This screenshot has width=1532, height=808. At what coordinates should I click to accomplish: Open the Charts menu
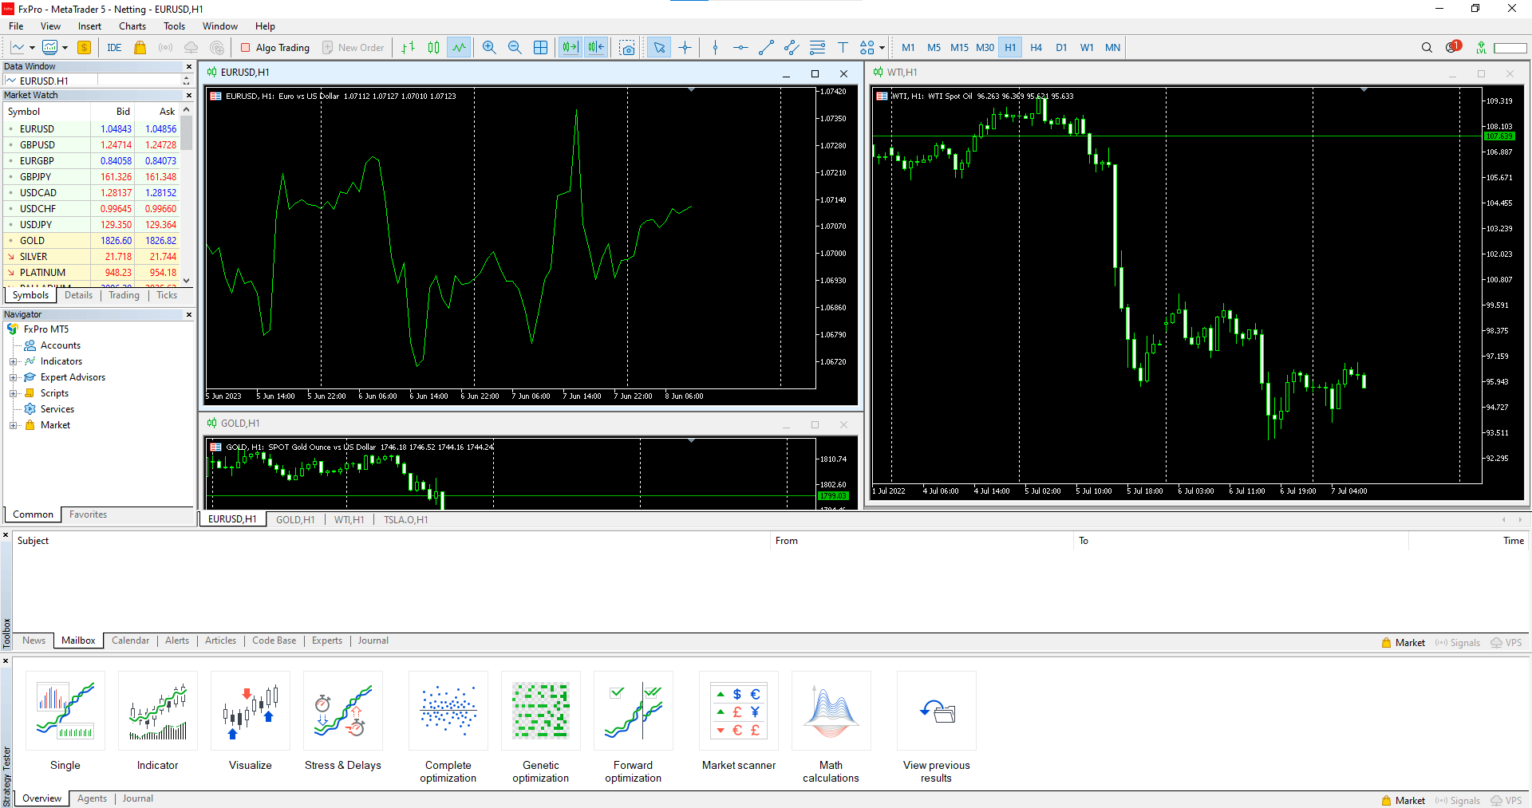click(132, 26)
